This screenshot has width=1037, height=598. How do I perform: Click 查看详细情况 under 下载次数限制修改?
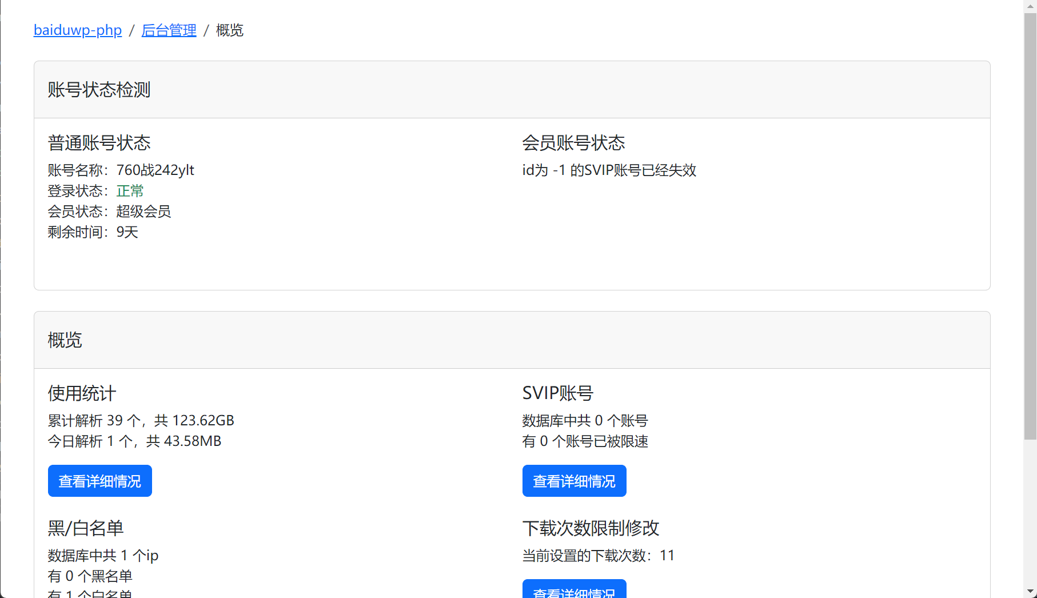[x=574, y=592]
